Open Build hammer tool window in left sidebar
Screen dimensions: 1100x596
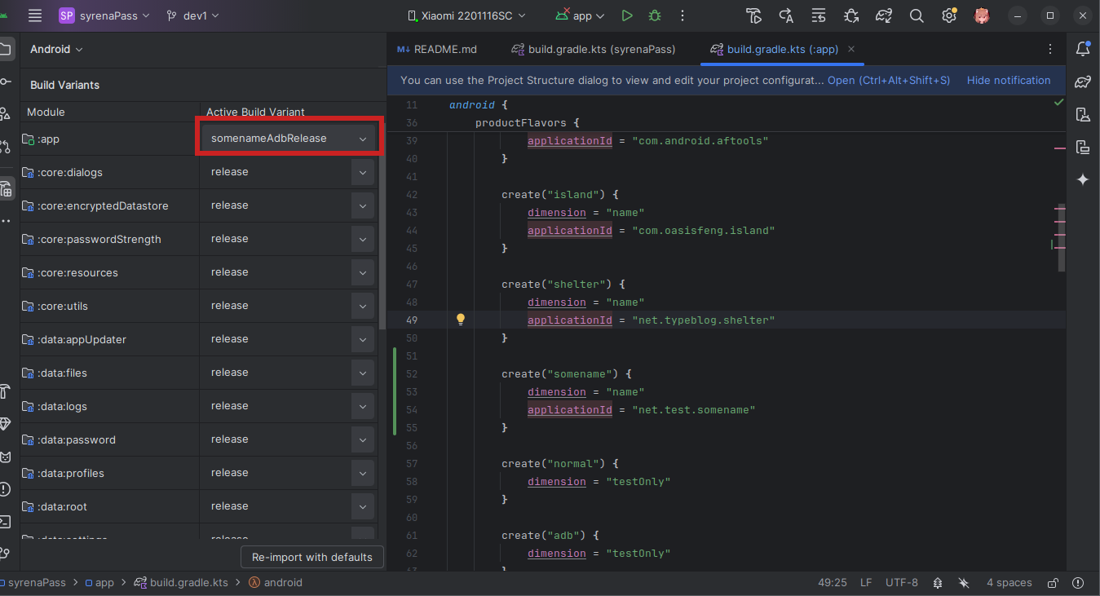pyautogui.click(x=5, y=391)
